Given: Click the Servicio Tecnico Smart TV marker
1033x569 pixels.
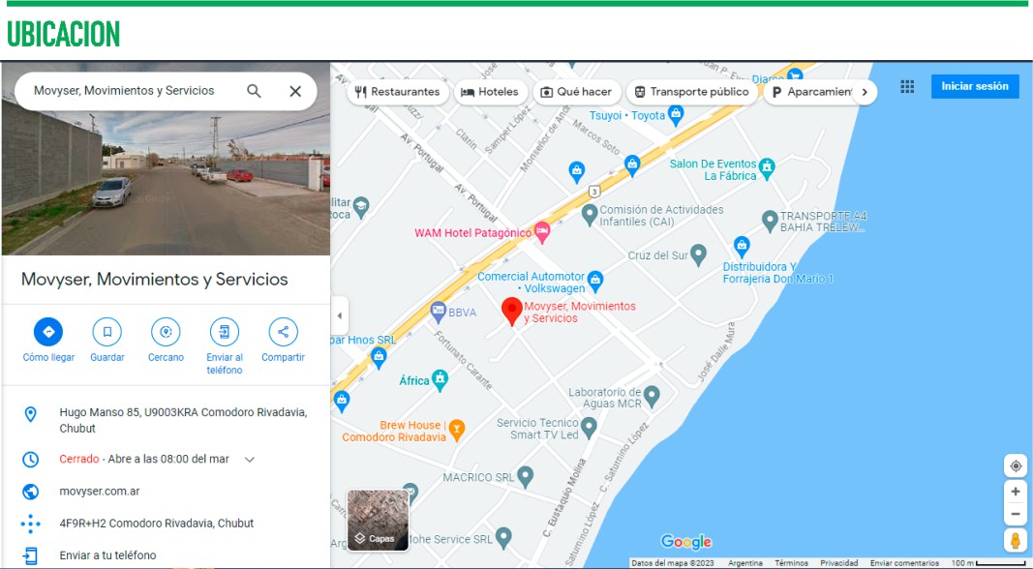Looking at the screenshot, I should [x=589, y=428].
